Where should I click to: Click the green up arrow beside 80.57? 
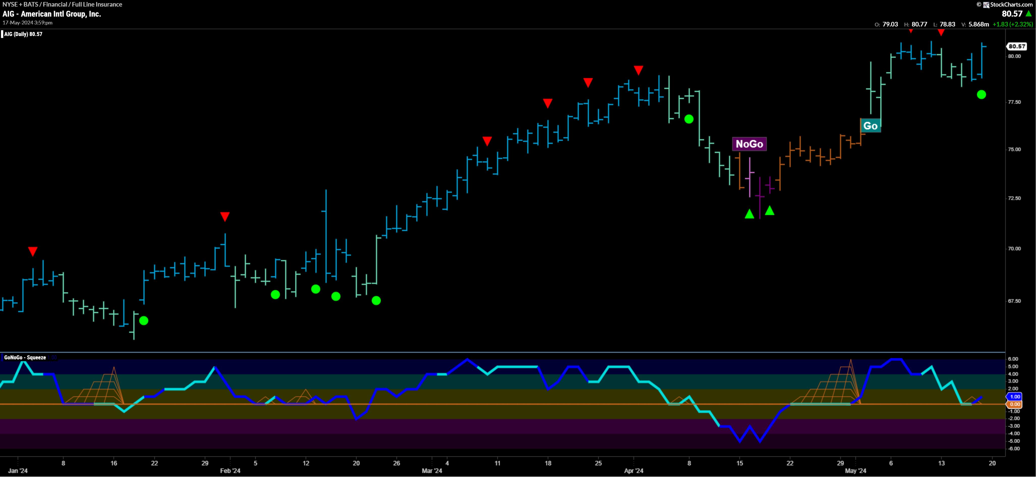1028,14
